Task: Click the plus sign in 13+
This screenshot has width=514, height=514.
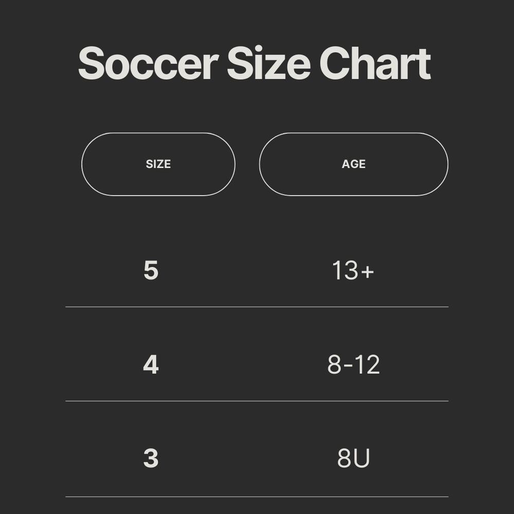Action: pos(367,271)
